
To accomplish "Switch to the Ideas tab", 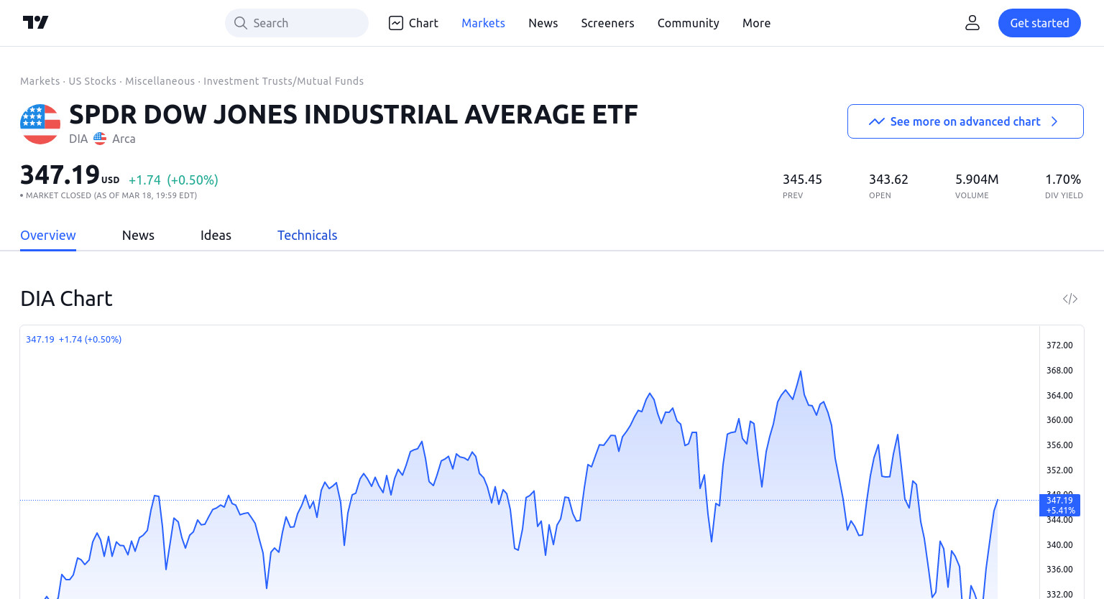I will coord(216,235).
